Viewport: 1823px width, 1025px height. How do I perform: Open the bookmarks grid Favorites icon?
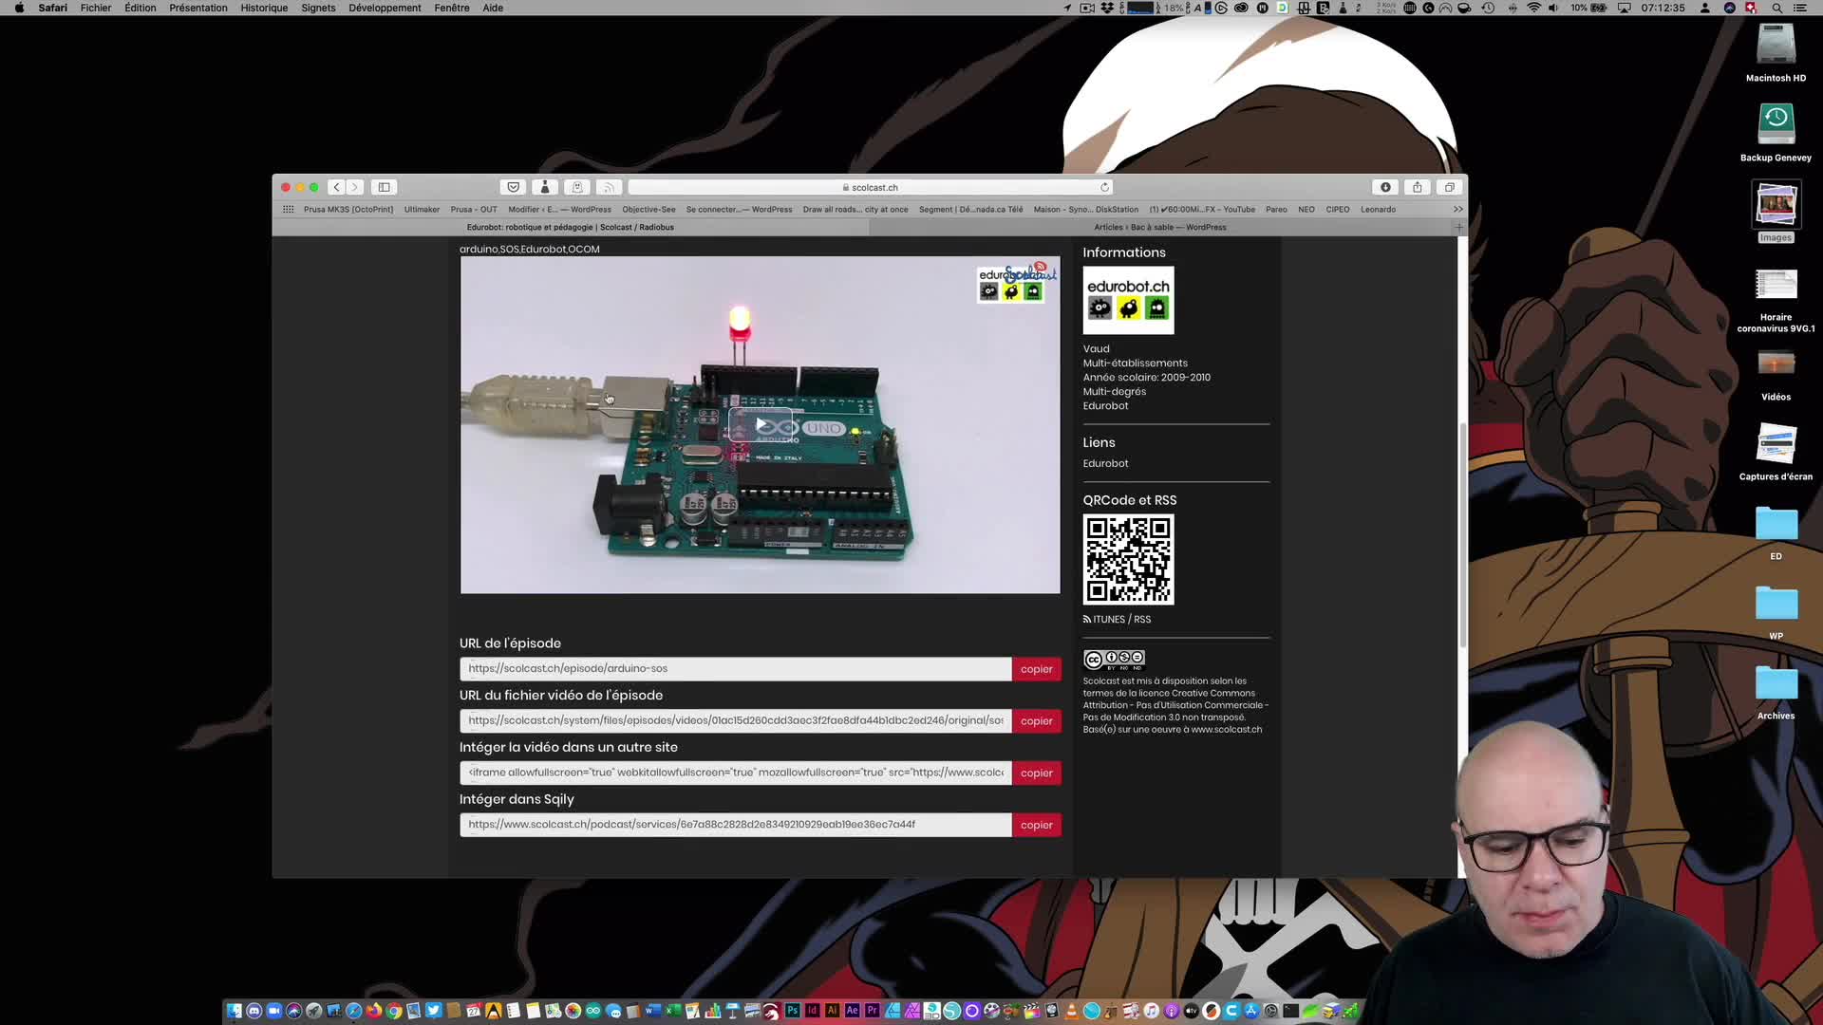point(288,210)
